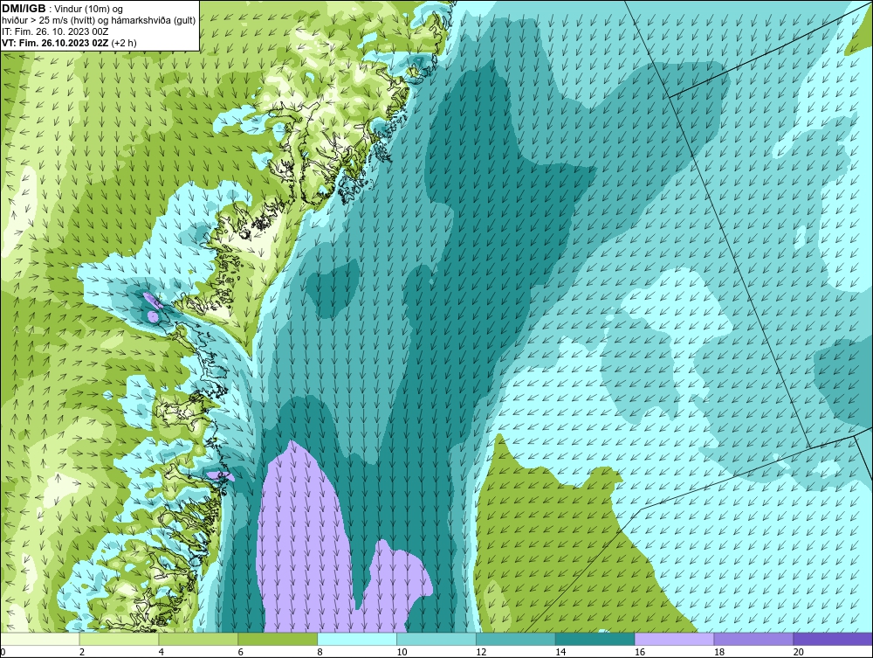This screenshot has height=658, width=873.
Task: Click the scale label 10
Action: pyautogui.click(x=402, y=652)
